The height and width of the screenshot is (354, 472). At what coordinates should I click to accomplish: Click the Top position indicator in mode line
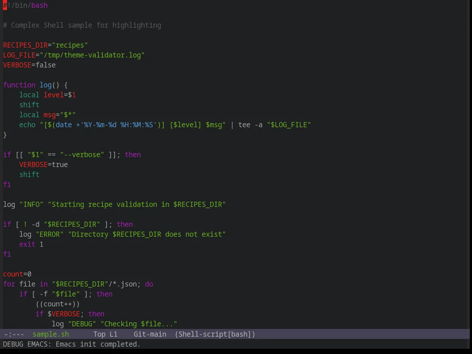pos(99,334)
